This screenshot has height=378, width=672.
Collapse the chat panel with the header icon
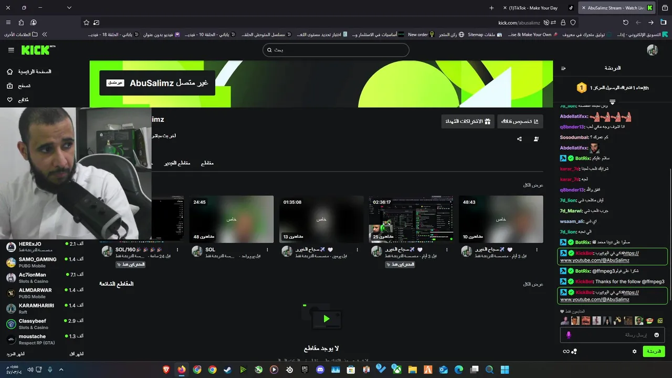pyautogui.click(x=563, y=68)
